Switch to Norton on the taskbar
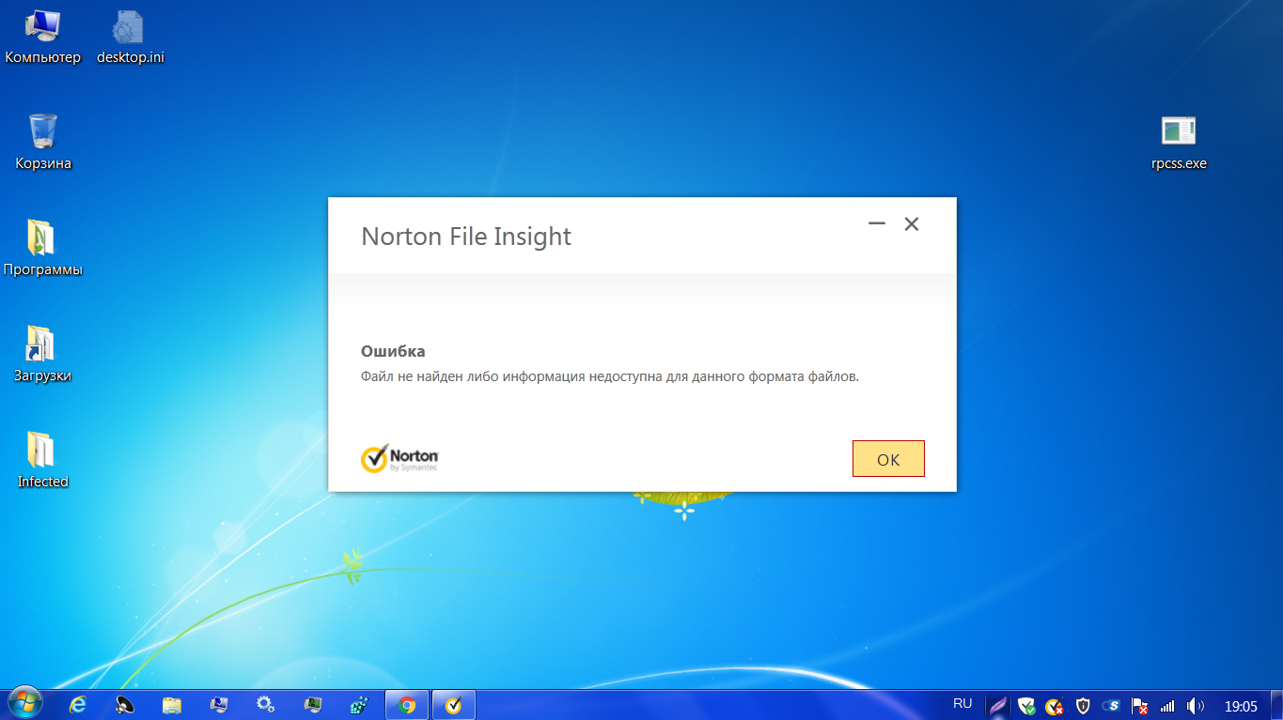The image size is (1283, 720). (x=453, y=705)
